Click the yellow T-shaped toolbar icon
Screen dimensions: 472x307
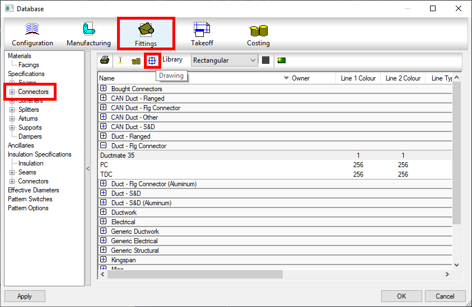pos(120,60)
